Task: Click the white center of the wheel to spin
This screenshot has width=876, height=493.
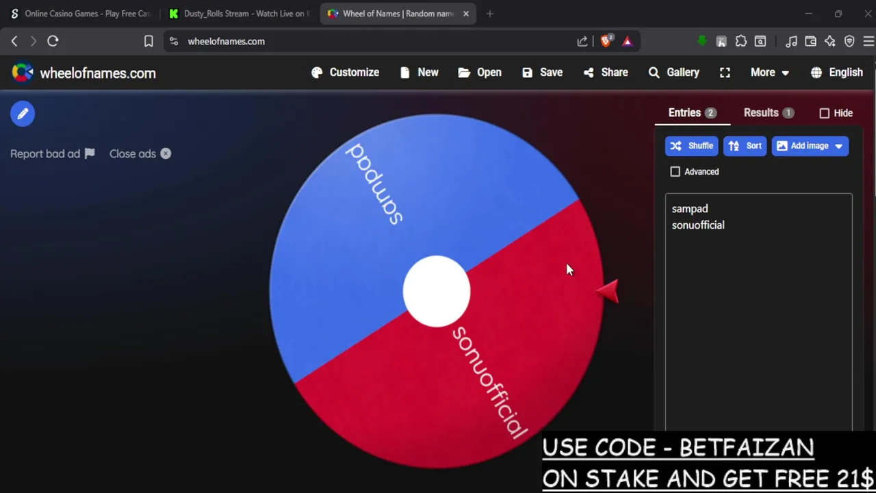Action: click(x=437, y=292)
